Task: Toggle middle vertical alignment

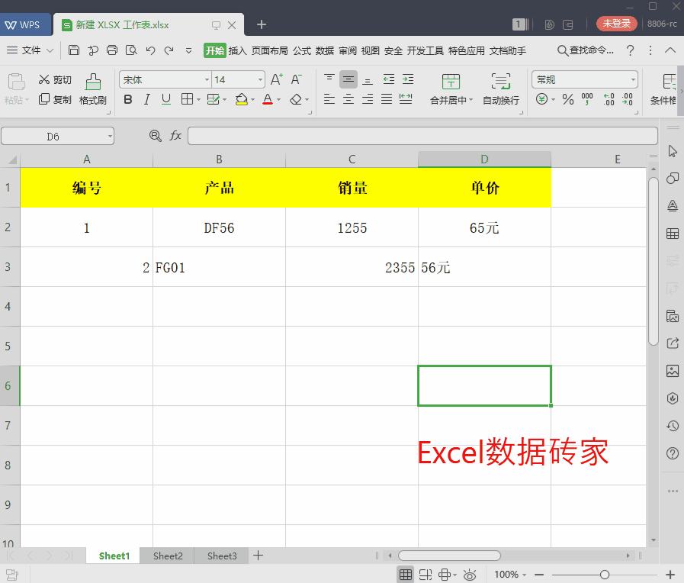Action: pyautogui.click(x=348, y=79)
